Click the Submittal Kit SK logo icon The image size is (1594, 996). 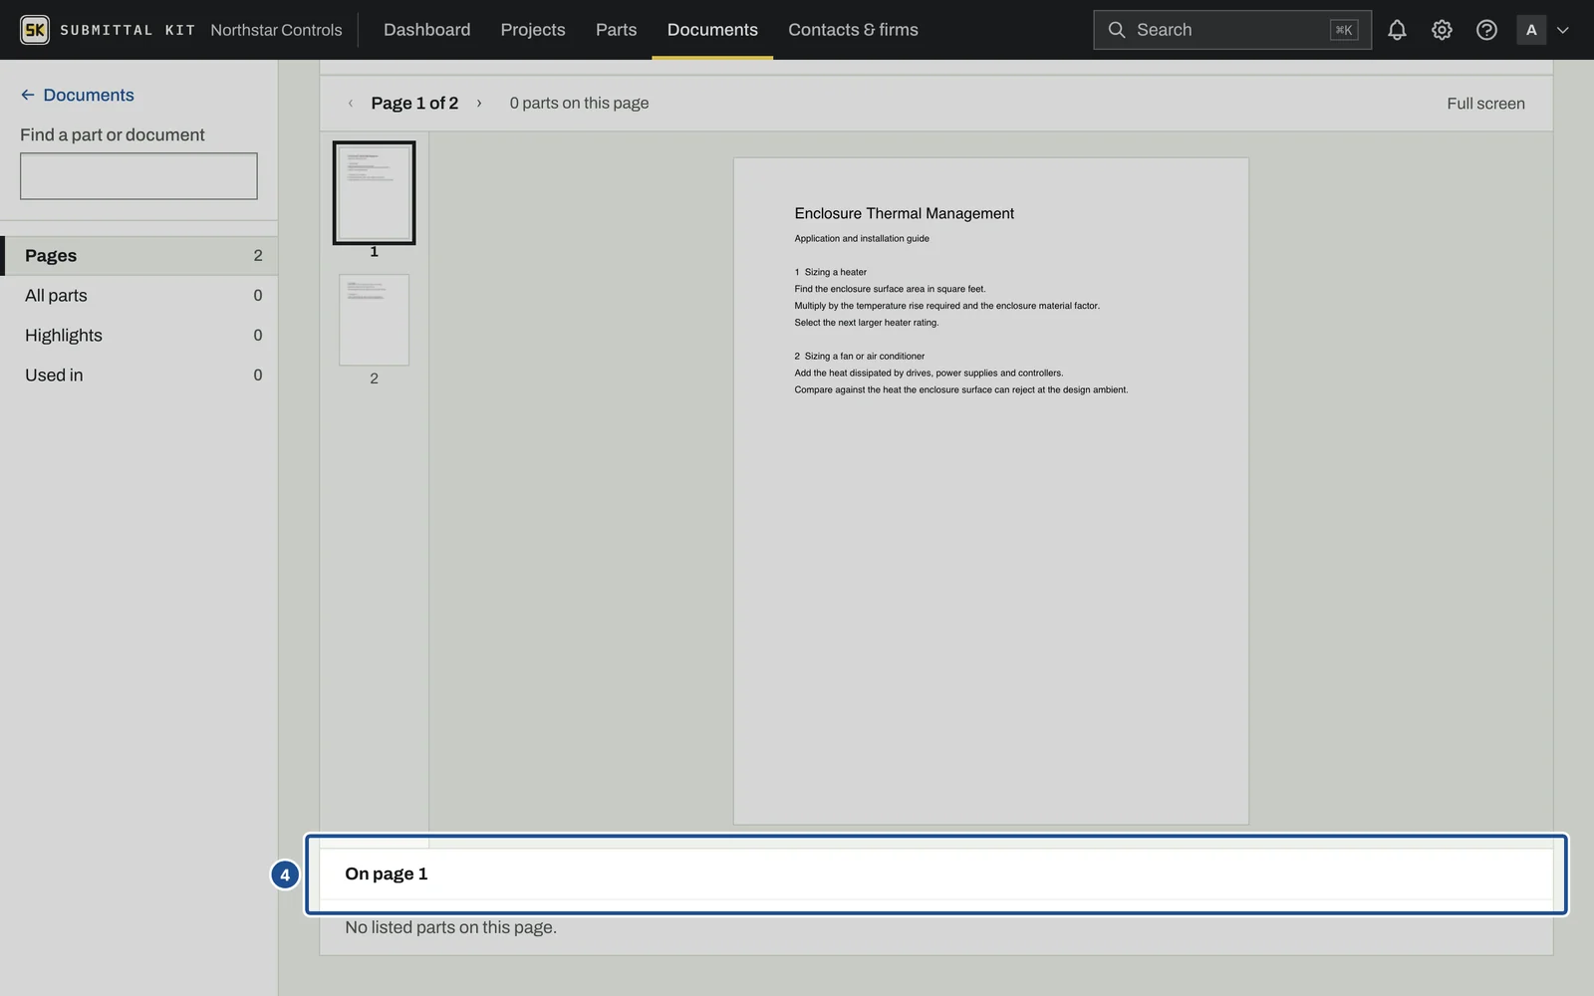(x=35, y=30)
